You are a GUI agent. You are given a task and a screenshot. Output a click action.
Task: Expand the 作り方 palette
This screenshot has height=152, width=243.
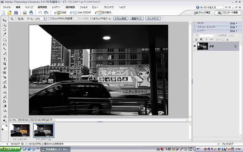[x=195, y=24]
